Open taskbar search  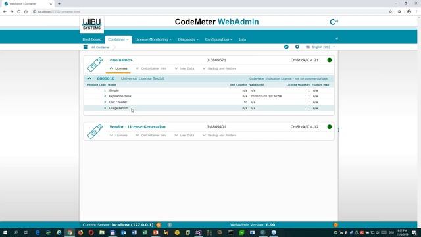[16, 232]
